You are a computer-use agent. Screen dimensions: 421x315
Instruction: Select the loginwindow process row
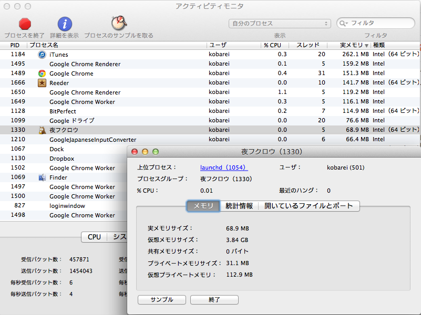64,206
